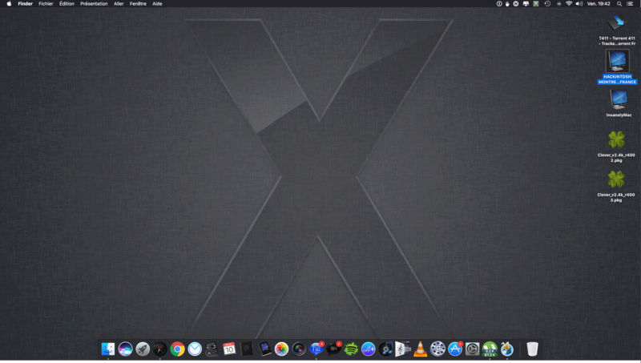Viewport: 641px width, 363px height.
Task: Open Safari compass icon in Dock
Action: pyautogui.click(x=159, y=349)
